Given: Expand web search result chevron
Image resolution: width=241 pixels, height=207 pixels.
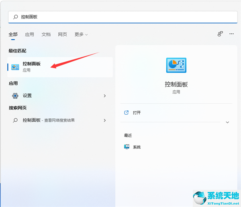Looking at the screenshot, I should tap(105, 120).
